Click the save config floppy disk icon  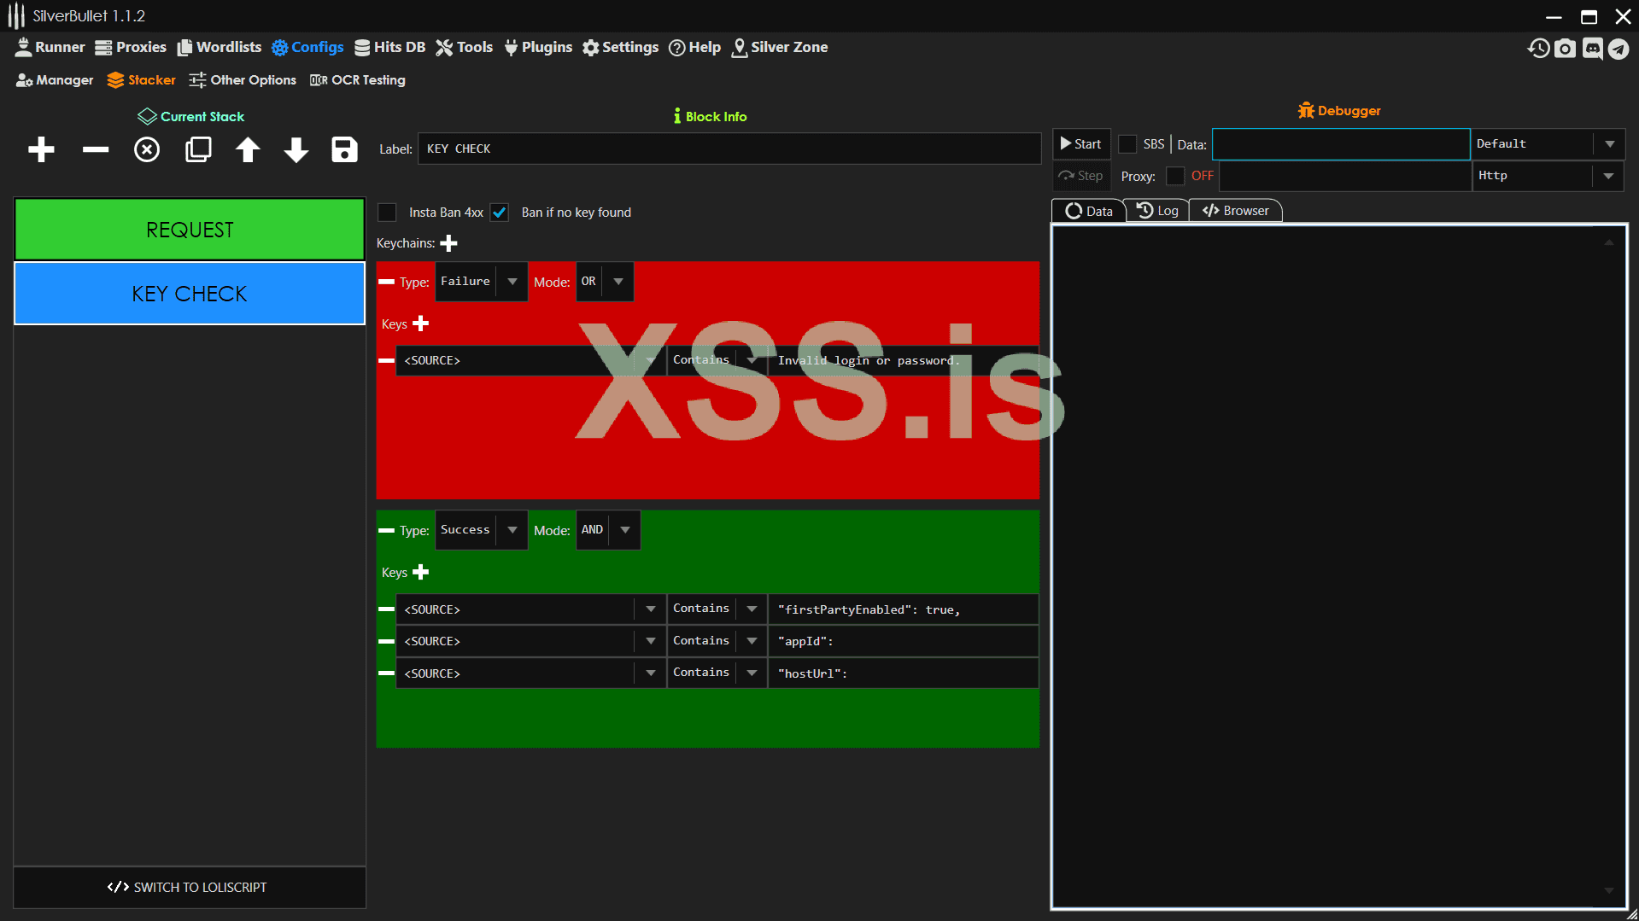pos(344,149)
